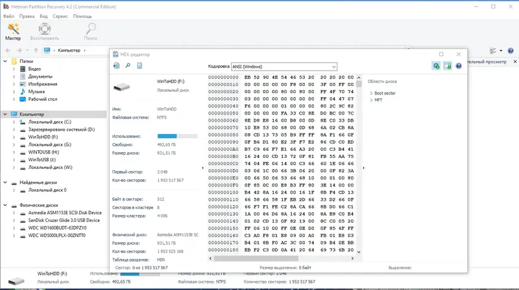The height and width of the screenshot is (290, 519).
Task: Collapse Физические диски node
Action: [x=5, y=205]
